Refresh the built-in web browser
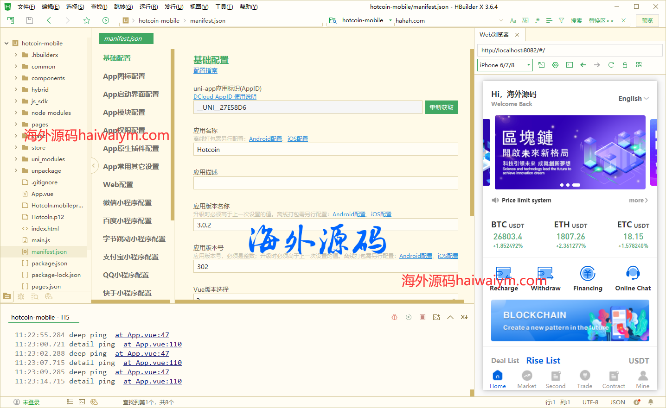The image size is (666, 408). point(611,65)
